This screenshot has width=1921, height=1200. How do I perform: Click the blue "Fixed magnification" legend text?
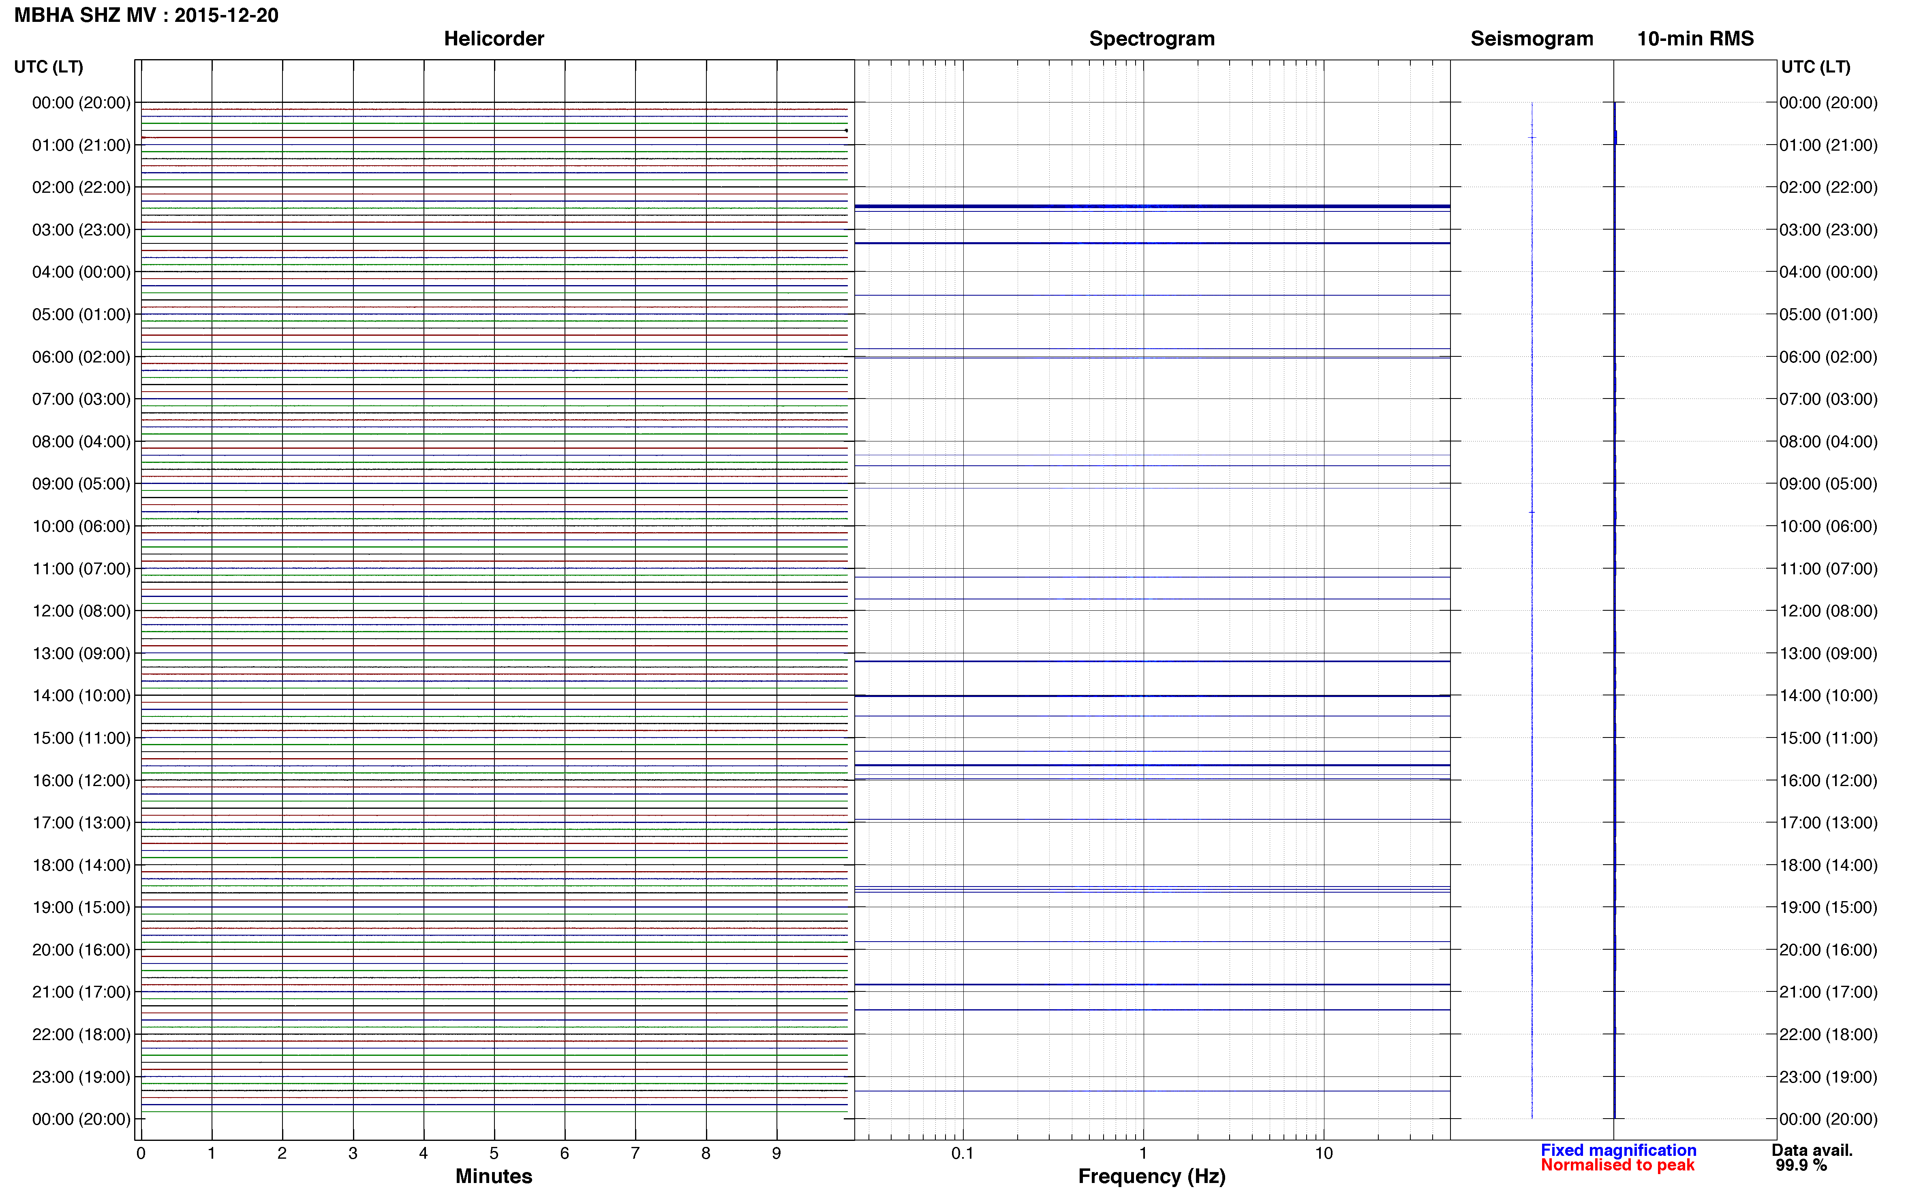pyautogui.click(x=1618, y=1150)
